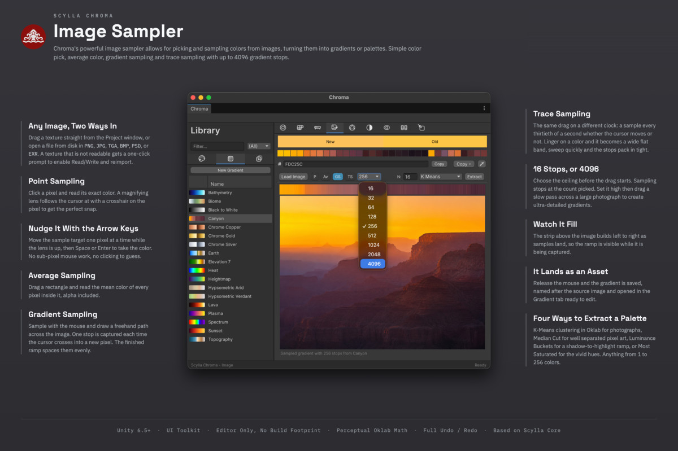Switch Library to the stacked squares icon tab
Viewport: 678px width, 451px height.
pos(259,159)
